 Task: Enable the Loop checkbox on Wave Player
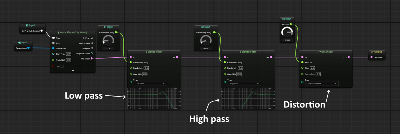coord(62,66)
